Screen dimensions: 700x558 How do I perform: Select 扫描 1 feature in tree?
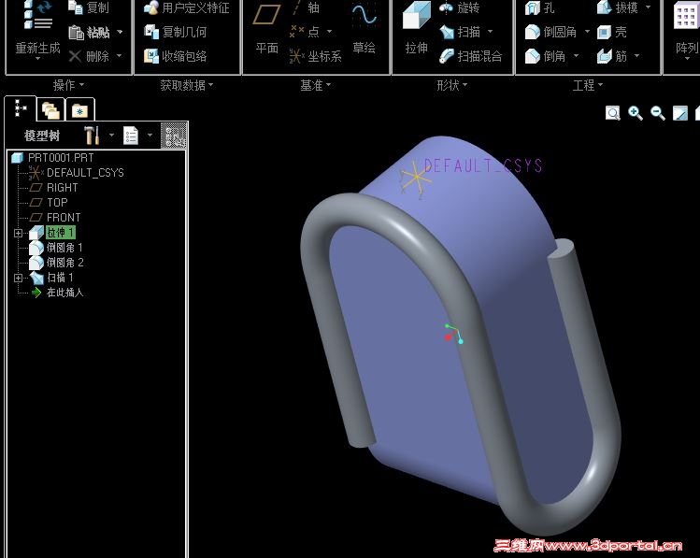coord(51,278)
